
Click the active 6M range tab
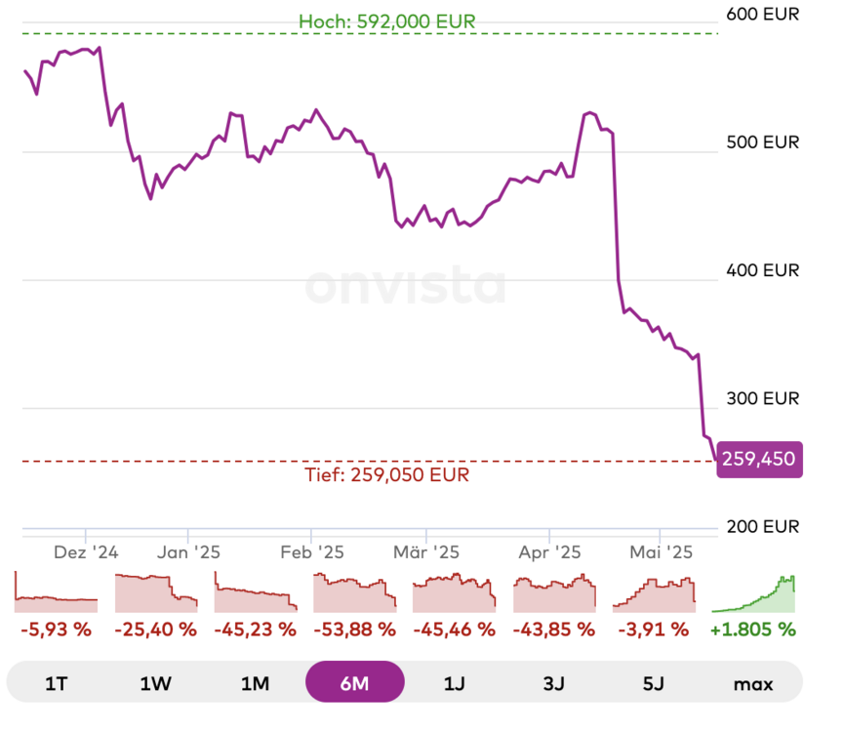[354, 683]
